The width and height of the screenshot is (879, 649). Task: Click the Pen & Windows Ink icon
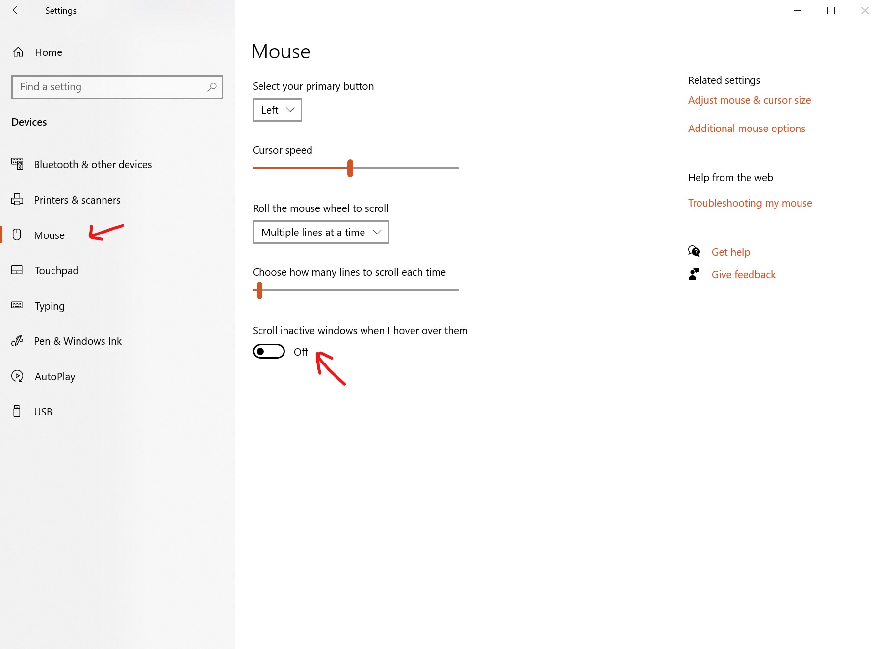point(17,341)
